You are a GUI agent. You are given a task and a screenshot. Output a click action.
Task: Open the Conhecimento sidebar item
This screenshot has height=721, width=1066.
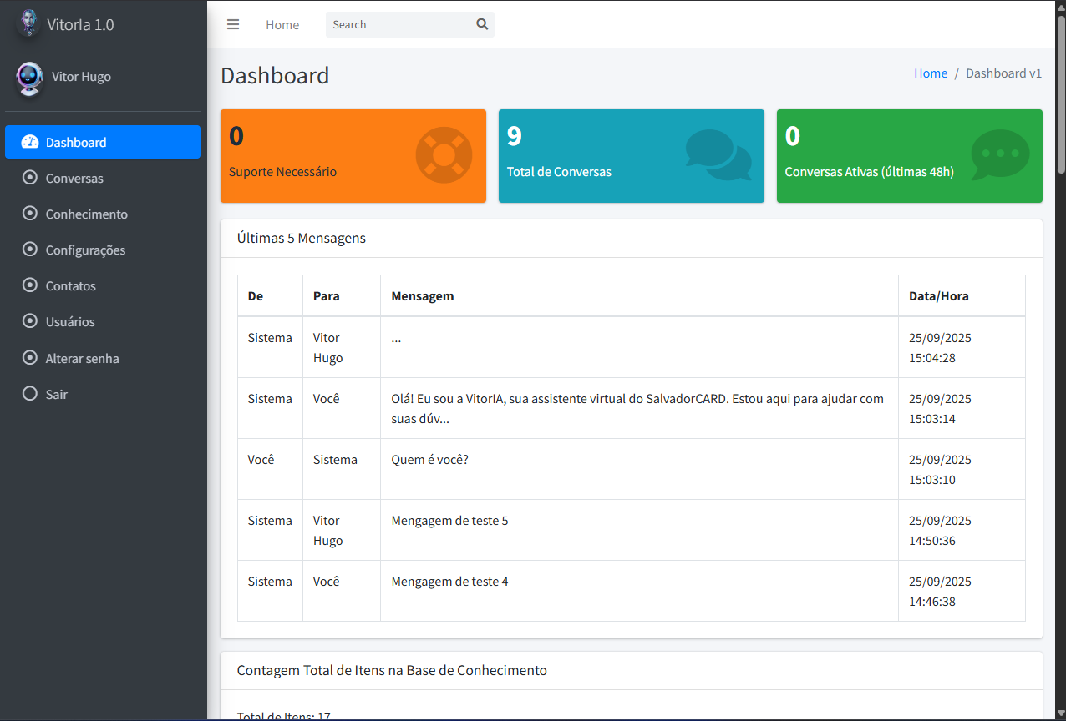(x=86, y=214)
